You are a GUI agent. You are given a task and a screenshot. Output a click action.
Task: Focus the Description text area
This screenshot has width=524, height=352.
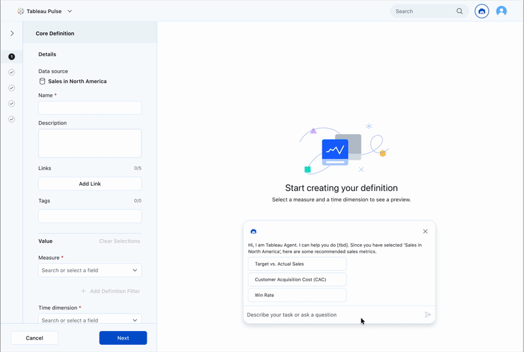pos(90,143)
